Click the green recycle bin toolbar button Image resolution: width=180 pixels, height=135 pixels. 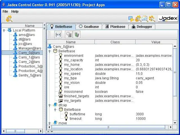(76, 34)
